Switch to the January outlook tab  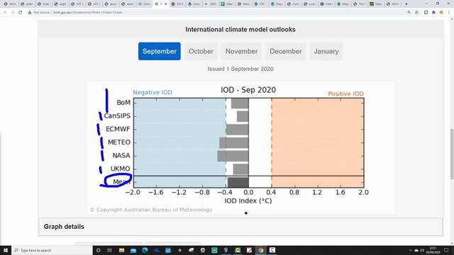click(x=326, y=52)
